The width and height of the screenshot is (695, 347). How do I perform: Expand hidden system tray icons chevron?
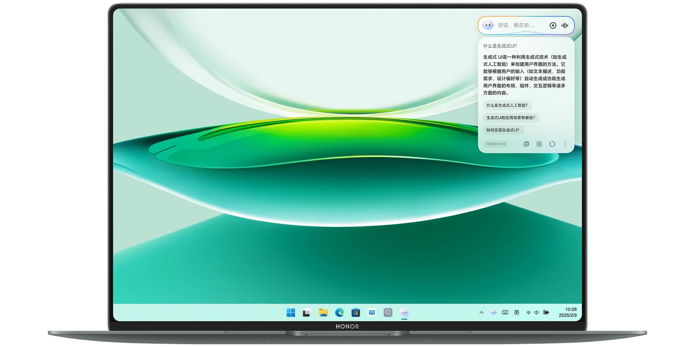point(481,312)
